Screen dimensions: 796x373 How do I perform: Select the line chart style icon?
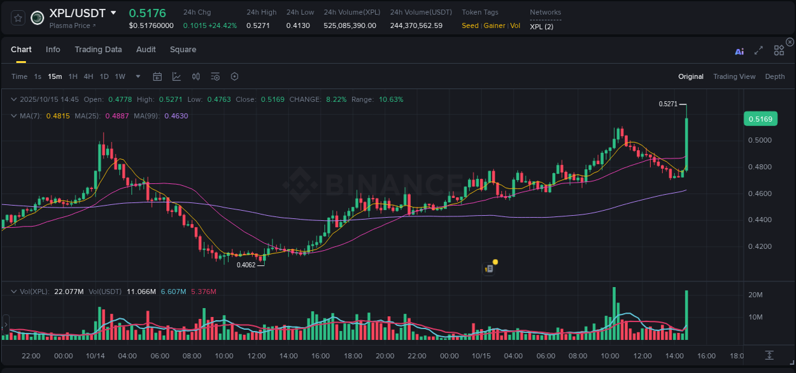coord(176,76)
